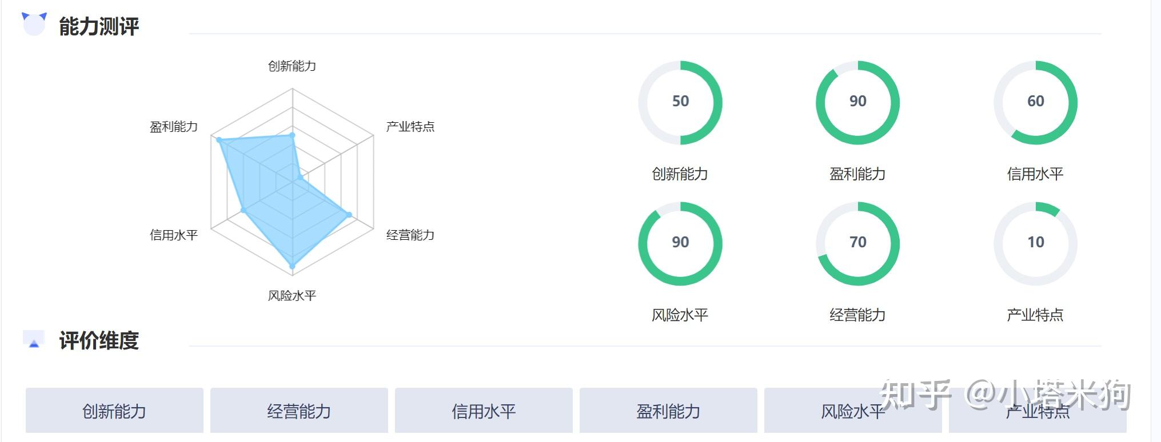Select the 创新能力 gauge showing 50
The height and width of the screenshot is (442, 1161).
tap(680, 103)
